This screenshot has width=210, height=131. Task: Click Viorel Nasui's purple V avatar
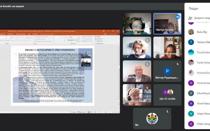tap(191, 103)
